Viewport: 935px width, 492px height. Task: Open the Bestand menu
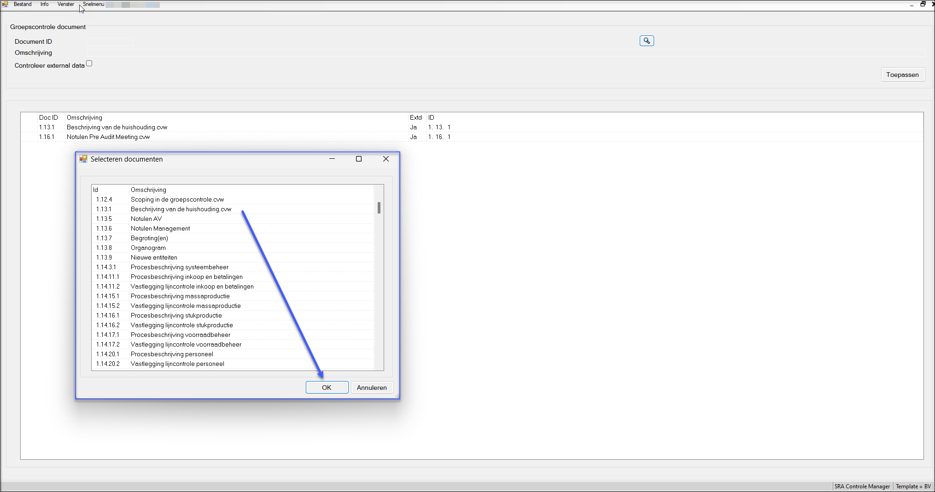(23, 4)
